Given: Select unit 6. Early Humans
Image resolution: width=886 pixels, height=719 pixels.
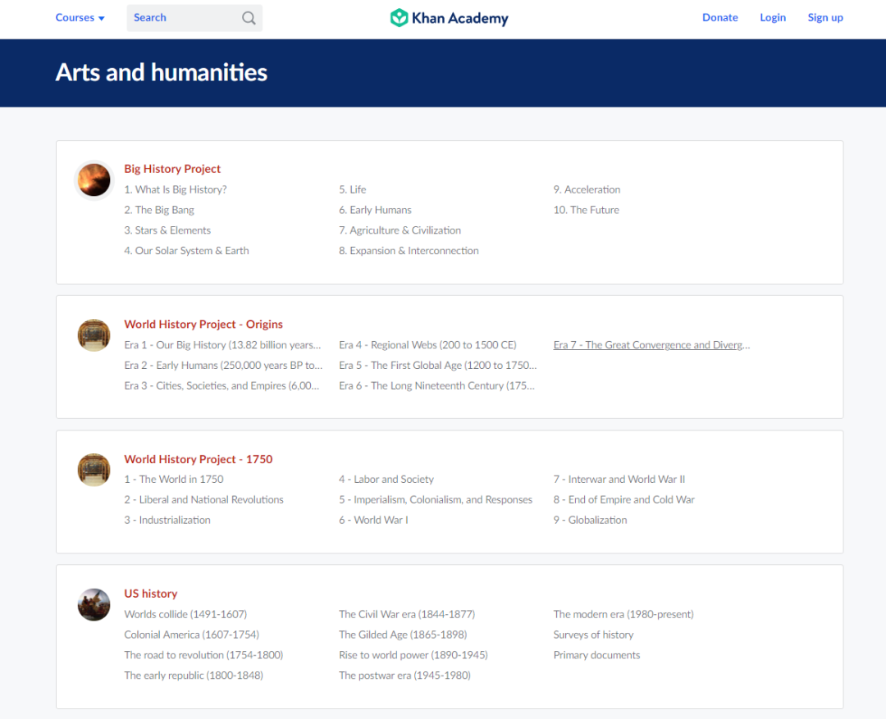Looking at the screenshot, I should pos(375,210).
